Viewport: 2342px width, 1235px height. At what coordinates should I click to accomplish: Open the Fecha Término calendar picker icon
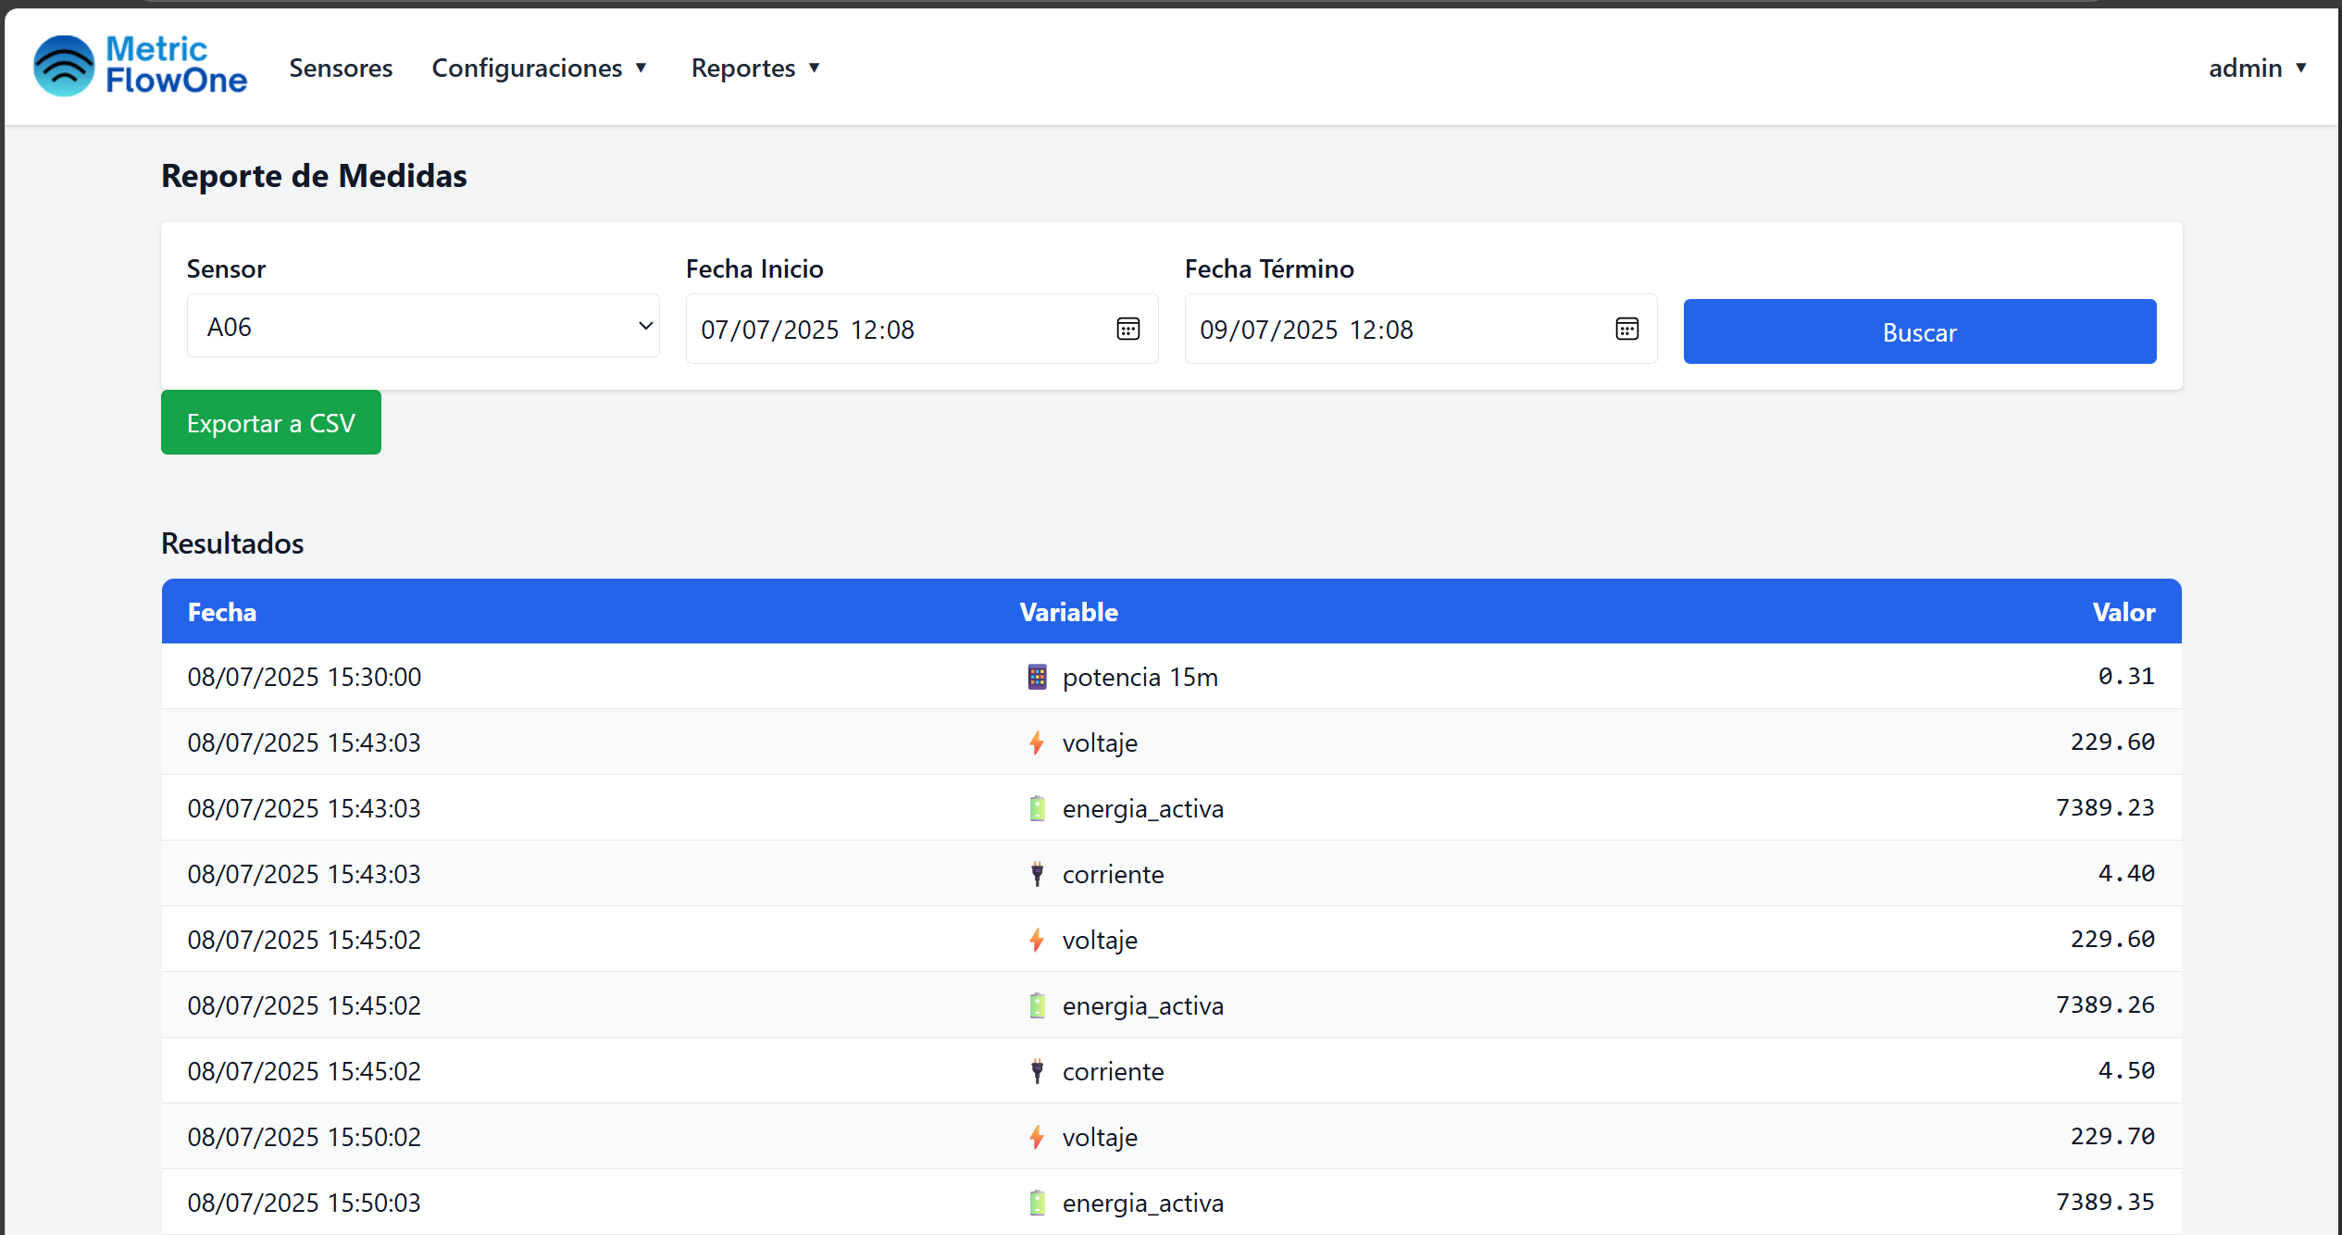click(1626, 329)
